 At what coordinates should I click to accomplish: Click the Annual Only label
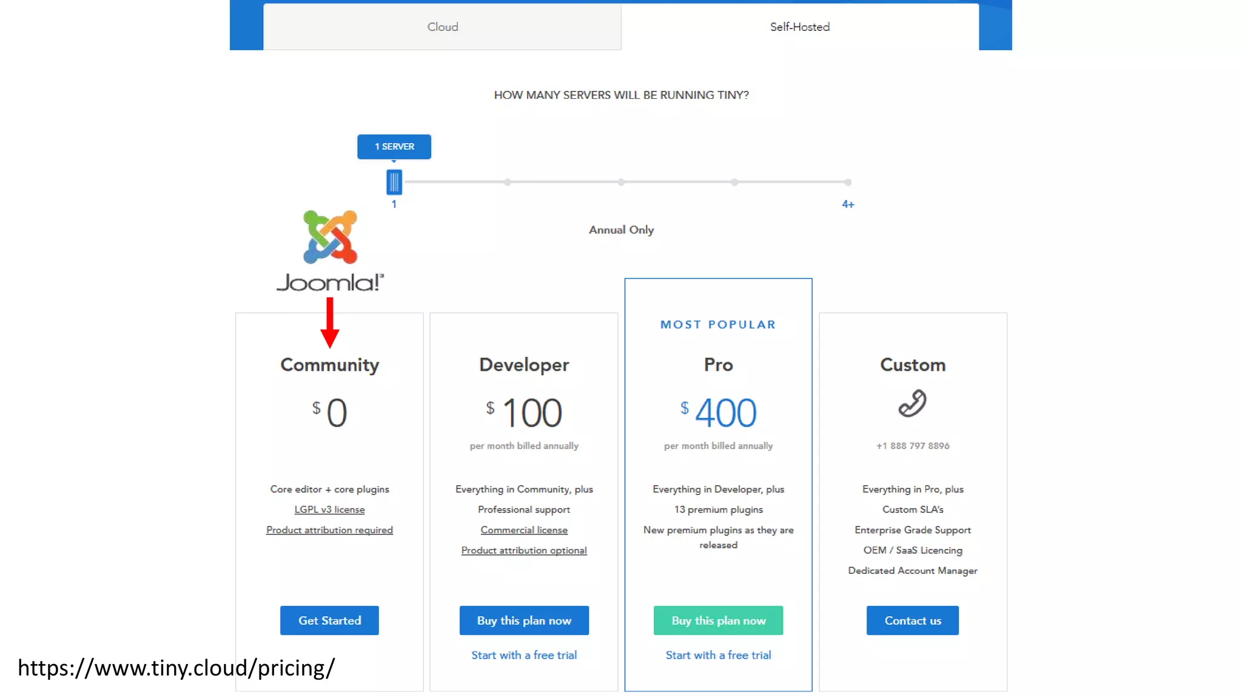point(621,230)
